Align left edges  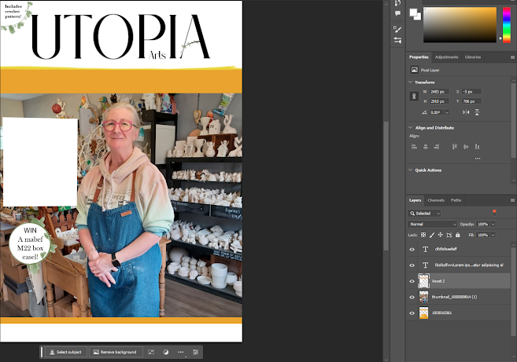point(415,146)
